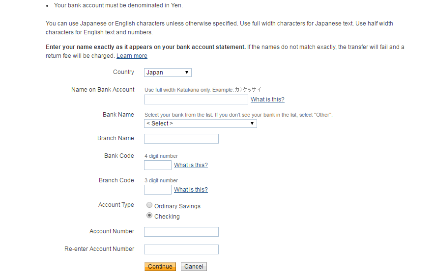This screenshot has height=272, width=435.
Task: Focus the 4 digit Bank Code field
Action: click(x=157, y=165)
